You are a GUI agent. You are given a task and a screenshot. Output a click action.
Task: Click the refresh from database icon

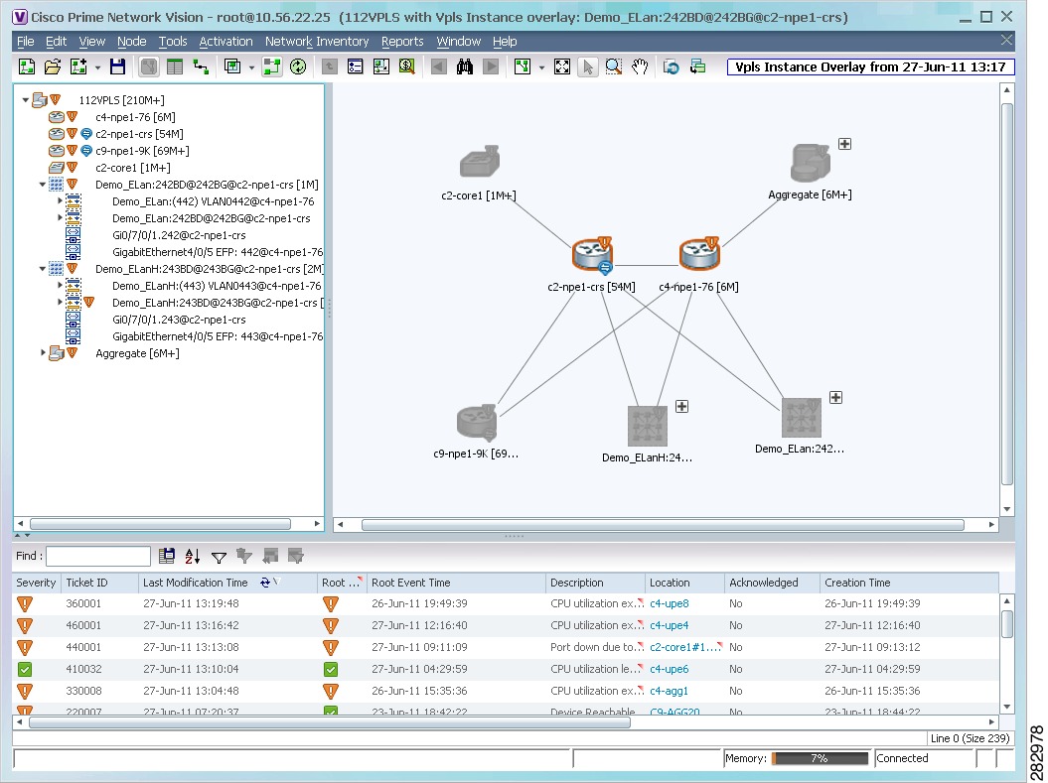click(672, 66)
